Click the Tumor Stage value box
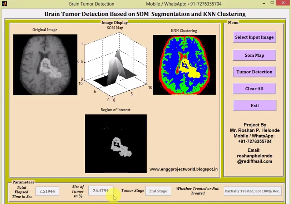Screen dimensions: 291x204 [158, 191]
